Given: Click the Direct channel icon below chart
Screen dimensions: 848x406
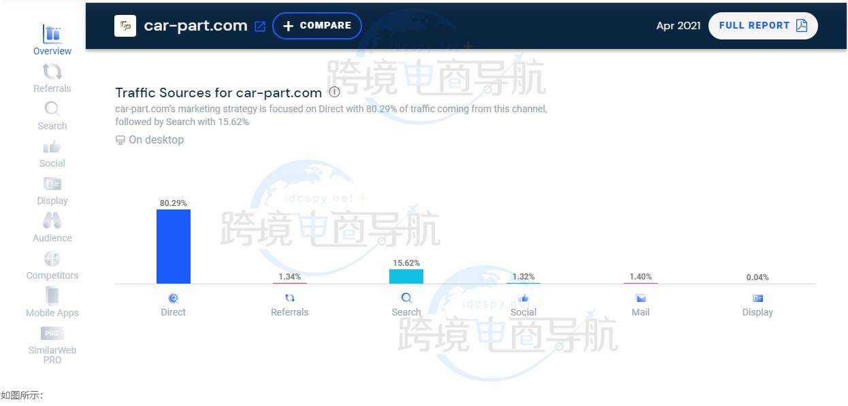Looking at the screenshot, I should point(174,298).
